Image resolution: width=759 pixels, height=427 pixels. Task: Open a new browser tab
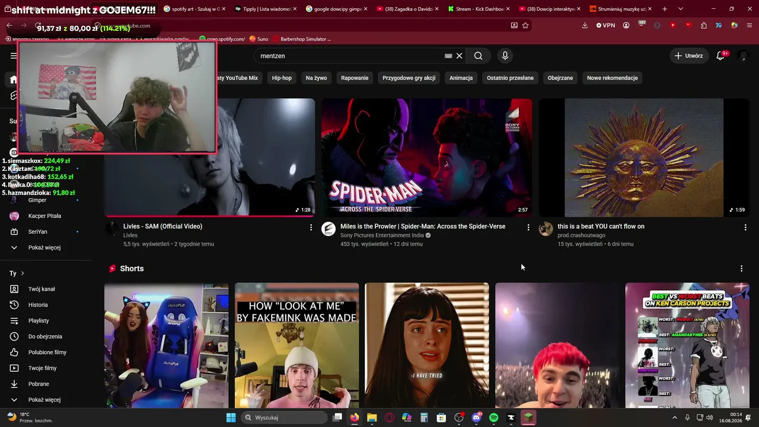[665, 9]
